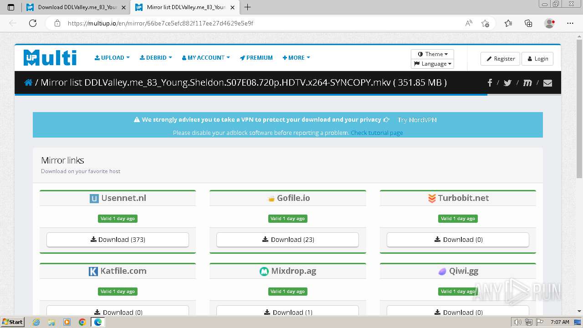Viewport: 583px width, 328px height.
Task: Click the taskbar clock 7:07 AM
Action: [x=559, y=322]
